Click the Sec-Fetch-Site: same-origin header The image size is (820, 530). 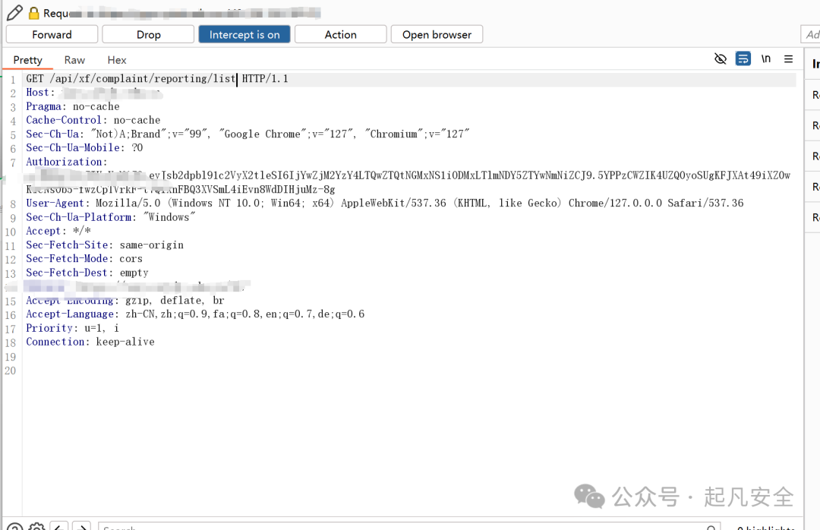tap(105, 244)
